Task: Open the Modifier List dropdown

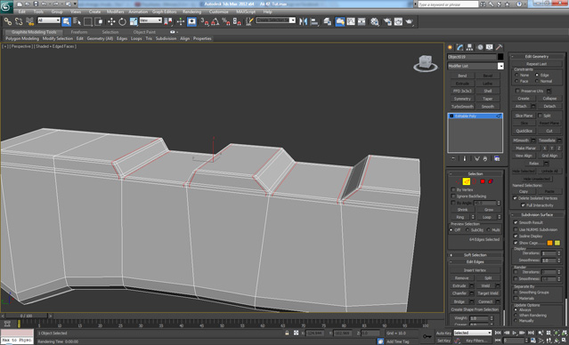Action: (x=500, y=66)
